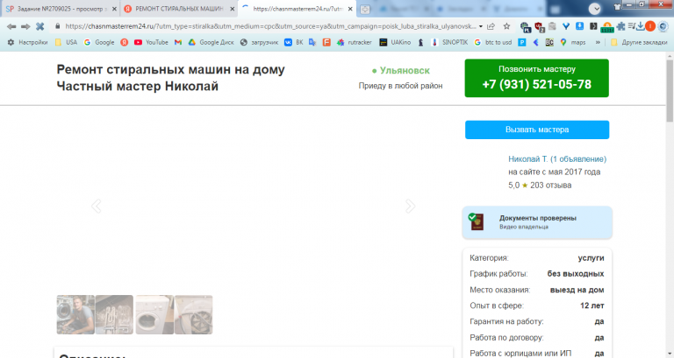The image size is (674, 358).
Task: Select the white washing machine thumbnail
Action: (x=154, y=315)
